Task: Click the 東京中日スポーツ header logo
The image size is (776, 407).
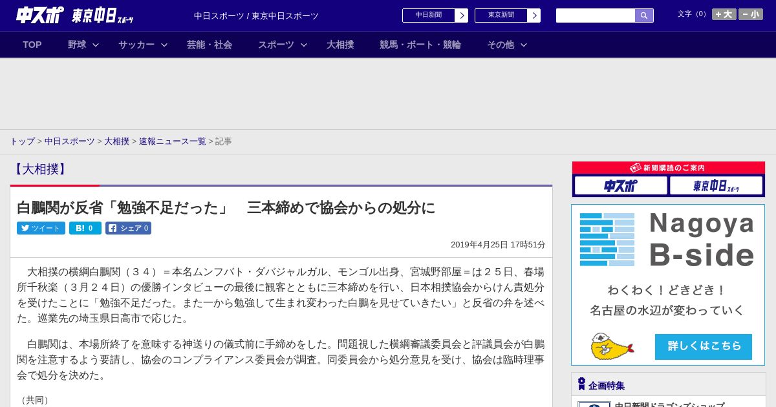Action: [102, 16]
